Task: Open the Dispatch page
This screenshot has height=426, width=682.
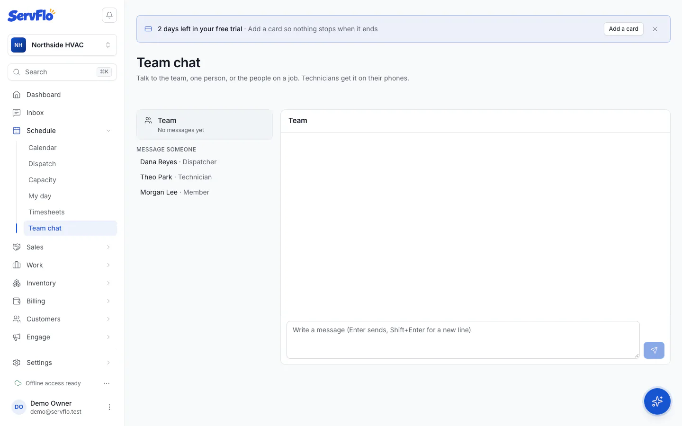Action: click(70, 164)
